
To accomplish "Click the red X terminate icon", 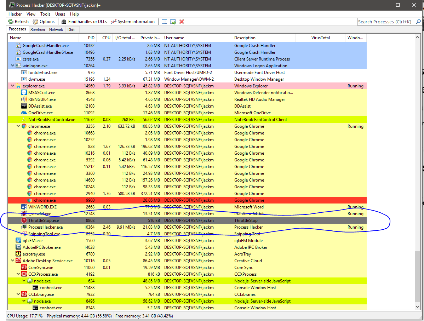I will (x=182, y=22).
